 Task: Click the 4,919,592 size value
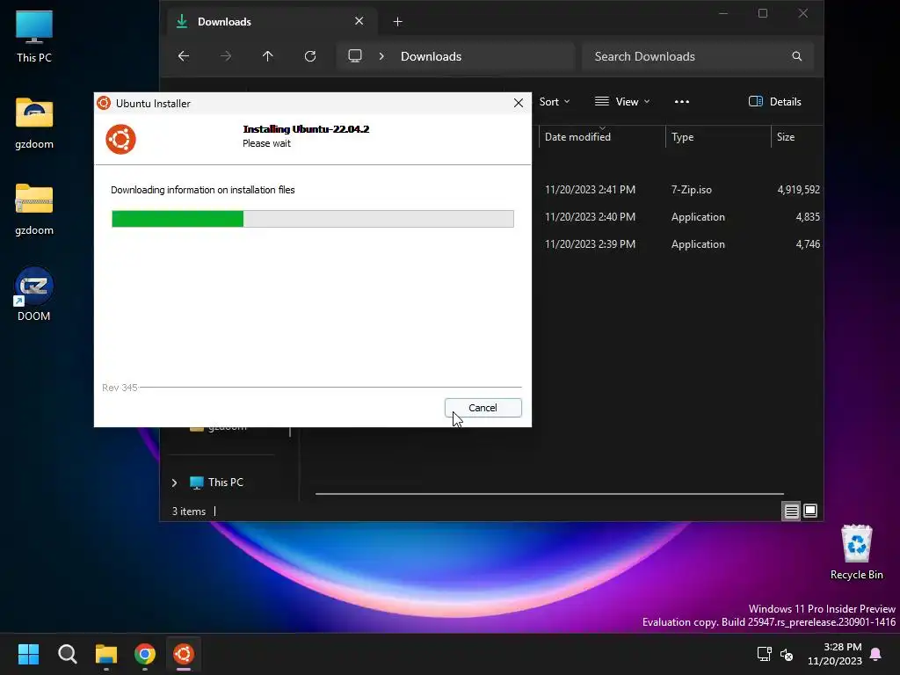(x=798, y=190)
